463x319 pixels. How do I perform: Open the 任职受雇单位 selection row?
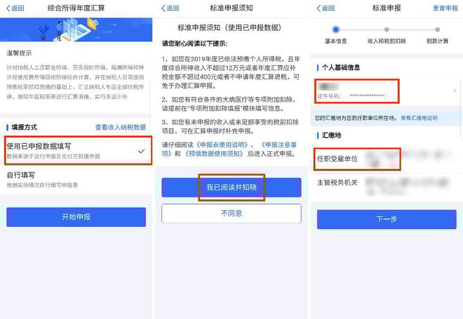pyautogui.click(x=387, y=159)
